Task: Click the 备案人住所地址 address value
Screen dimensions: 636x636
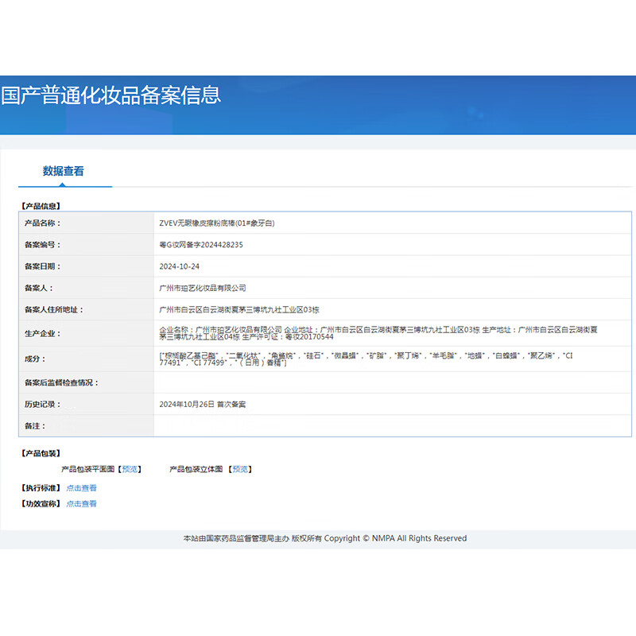Action: 239,309
